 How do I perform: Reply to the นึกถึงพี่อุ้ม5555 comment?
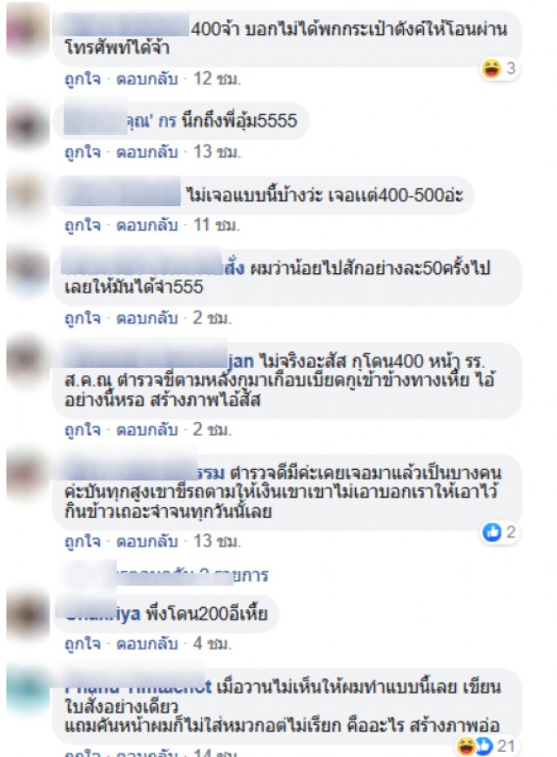tap(147, 152)
